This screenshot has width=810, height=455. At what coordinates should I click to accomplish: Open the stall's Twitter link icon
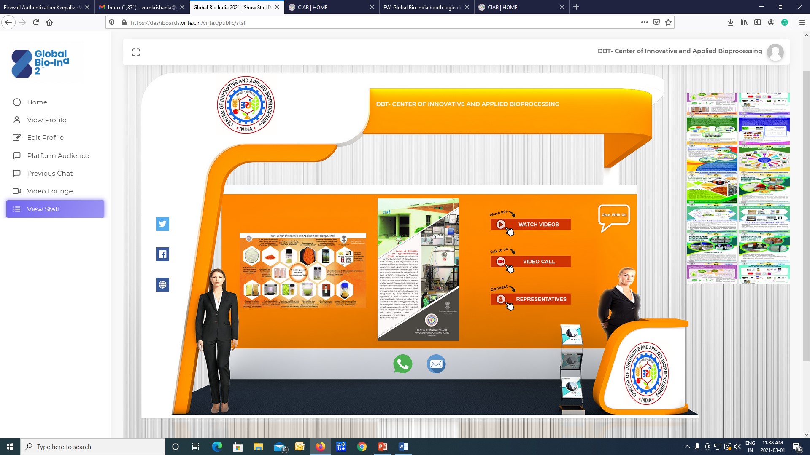pyautogui.click(x=162, y=224)
